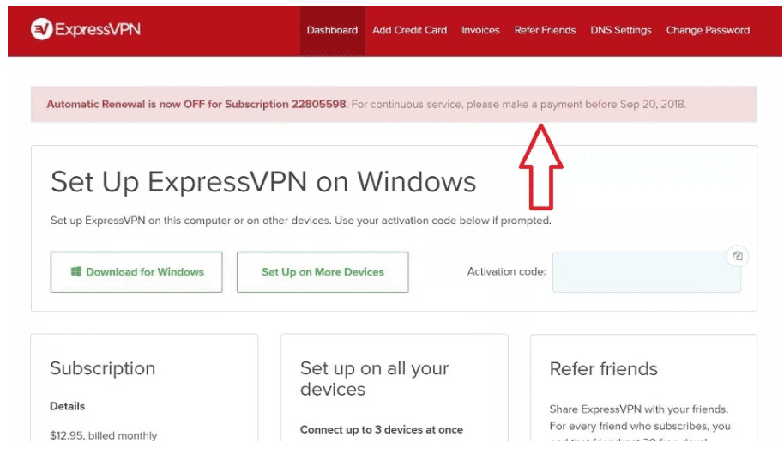
Task: Click the ExpressVPN logo icon
Action: (x=42, y=30)
